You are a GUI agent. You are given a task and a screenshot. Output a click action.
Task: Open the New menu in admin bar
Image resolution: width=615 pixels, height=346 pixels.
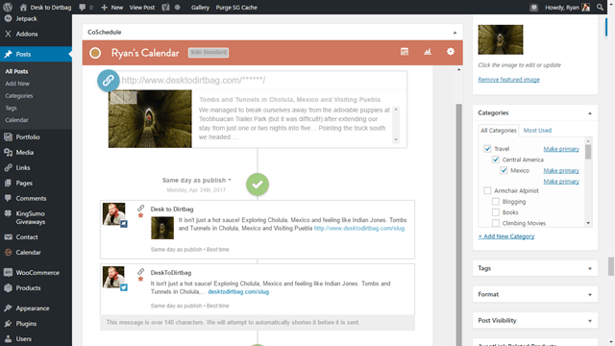click(111, 7)
